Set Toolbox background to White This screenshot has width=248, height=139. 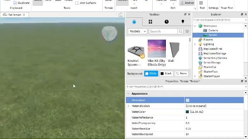click(151, 73)
